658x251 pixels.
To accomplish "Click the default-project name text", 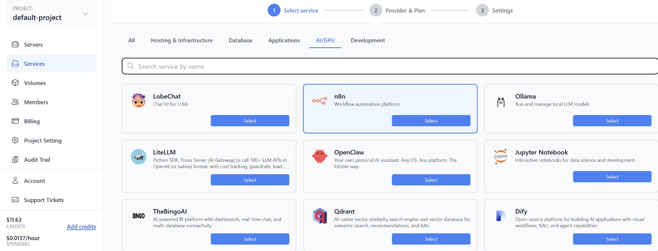I will (37, 17).
